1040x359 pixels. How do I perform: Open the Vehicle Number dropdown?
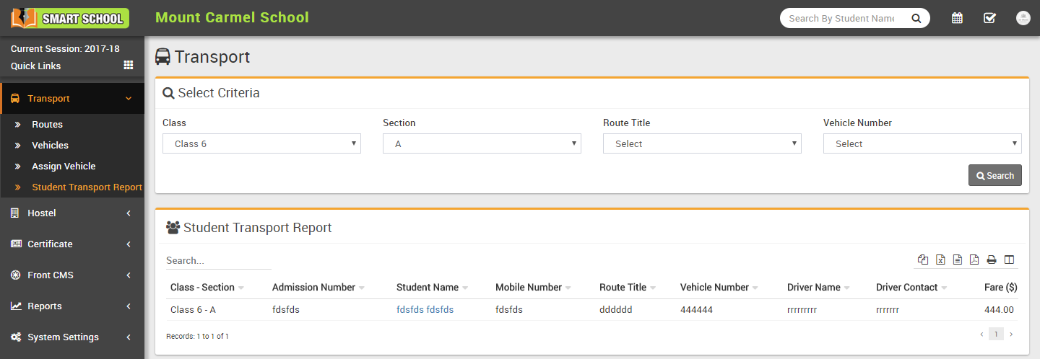pyautogui.click(x=922, y=143)
